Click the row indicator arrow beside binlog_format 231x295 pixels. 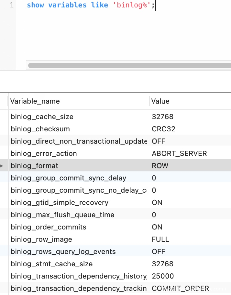coord(2,166)
